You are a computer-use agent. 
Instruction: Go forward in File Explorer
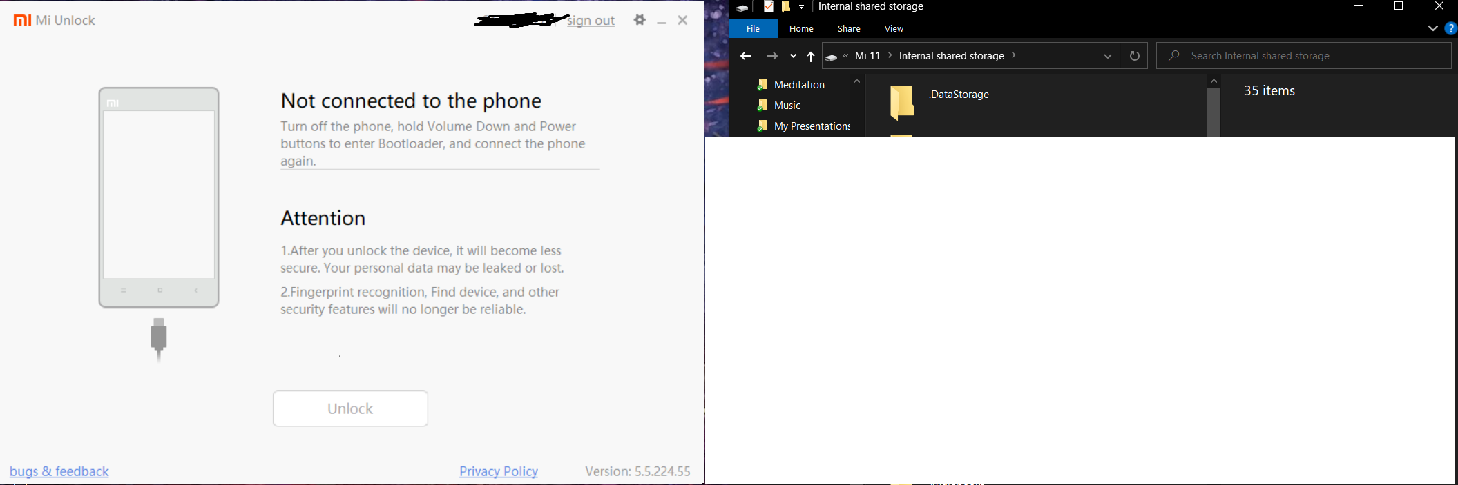(772, 56)
